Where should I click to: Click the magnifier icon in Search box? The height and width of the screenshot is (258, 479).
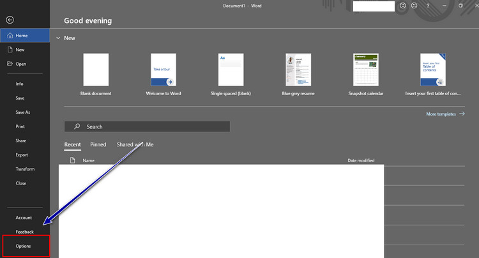[77, 126]
